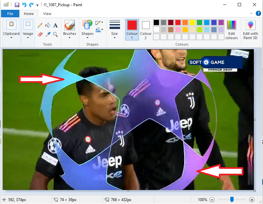This screenshot has height=204, width=263.
Task: Pick the indigo blue colour swatch
Action: coord(214,22)
